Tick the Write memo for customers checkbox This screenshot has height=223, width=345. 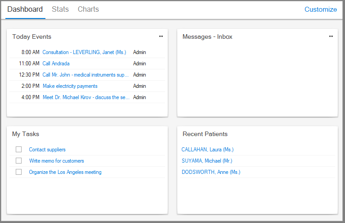(19, 161)
